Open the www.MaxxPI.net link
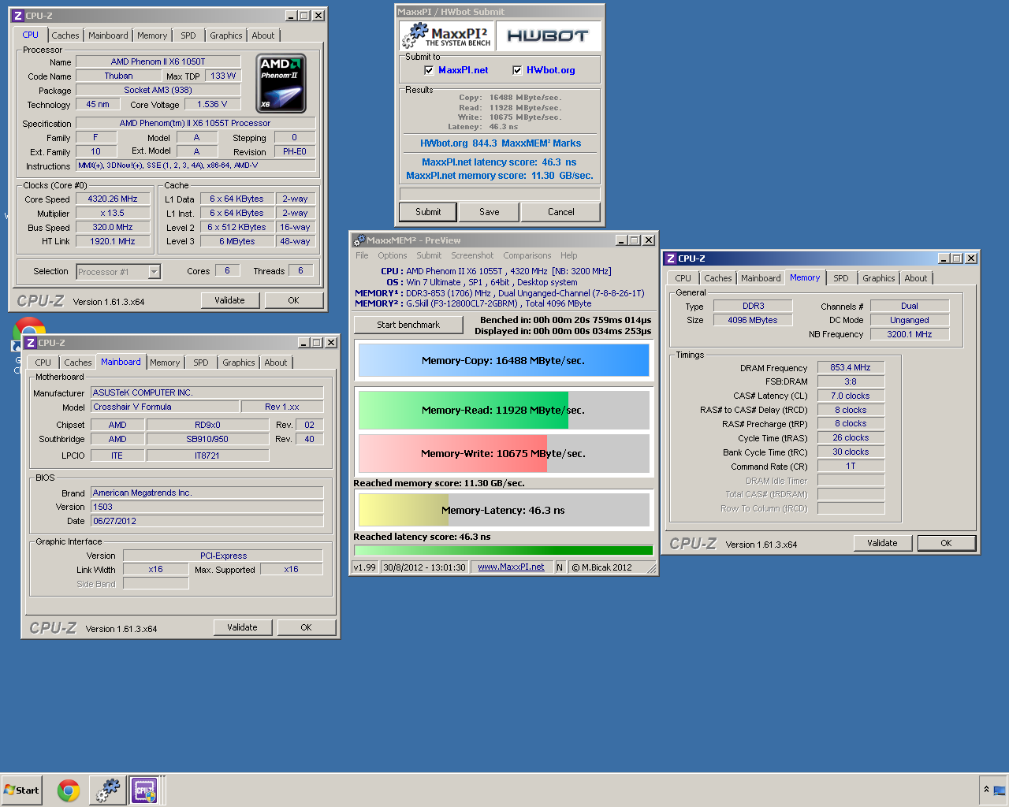This screenshot has height=807, width=1009. pyautogui.click(x=511, y=567)
